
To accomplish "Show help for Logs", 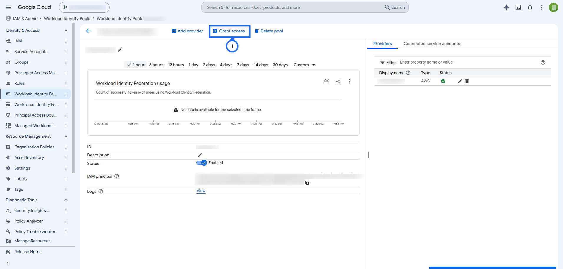I will 101,191.
